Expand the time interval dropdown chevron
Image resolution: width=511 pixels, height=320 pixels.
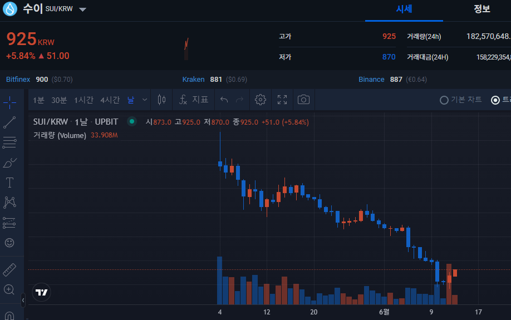coord(145,100)
